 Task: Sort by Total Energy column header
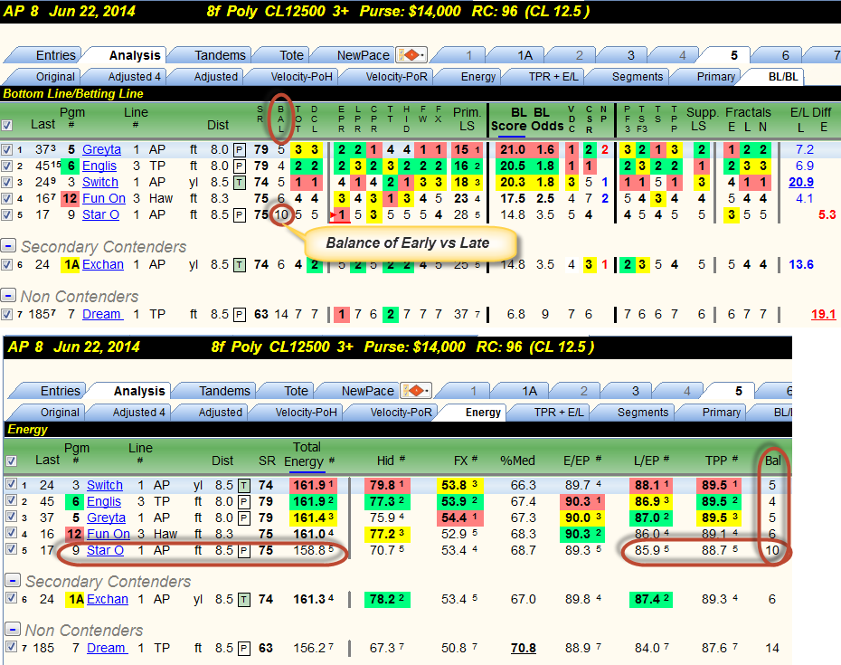307,454
